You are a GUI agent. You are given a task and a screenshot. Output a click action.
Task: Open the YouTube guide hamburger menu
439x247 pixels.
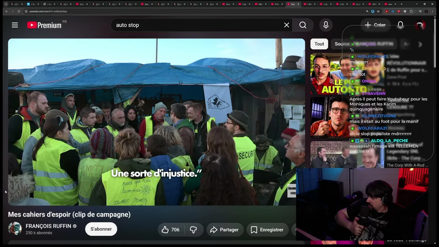click(x=15, y=25)
